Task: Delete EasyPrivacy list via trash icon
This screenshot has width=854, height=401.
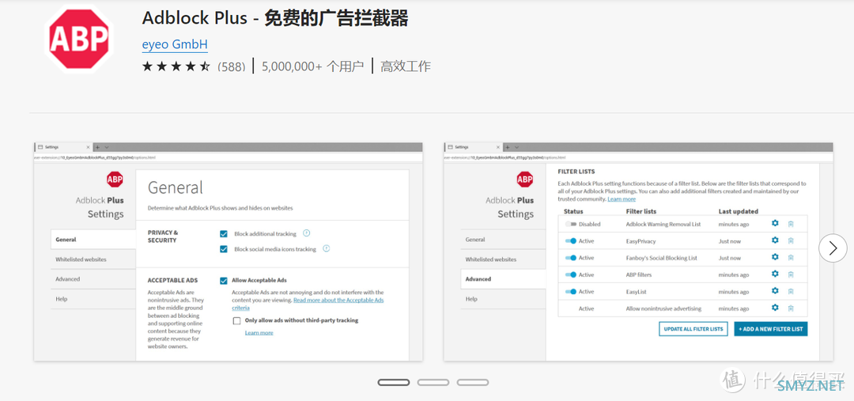Action: click(791, 240)
